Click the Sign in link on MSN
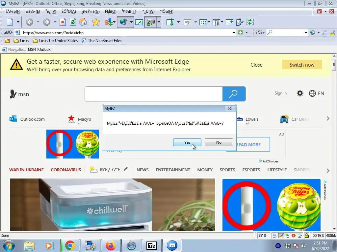Image resolution: width=337 pixels, height=252 pixels. point(281,93)
